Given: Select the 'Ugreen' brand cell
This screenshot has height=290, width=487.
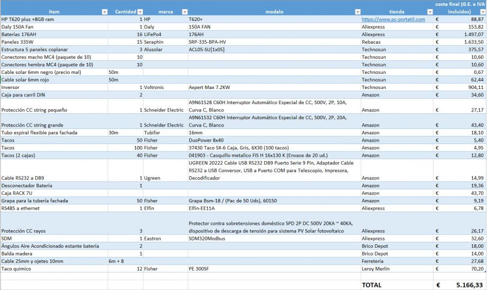Looking at the screenshot, I should pos(166,171).
